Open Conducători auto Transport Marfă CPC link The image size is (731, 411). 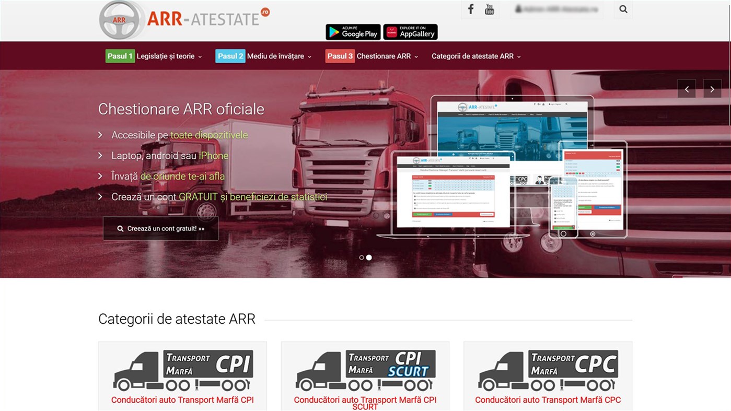pos(548,400)
